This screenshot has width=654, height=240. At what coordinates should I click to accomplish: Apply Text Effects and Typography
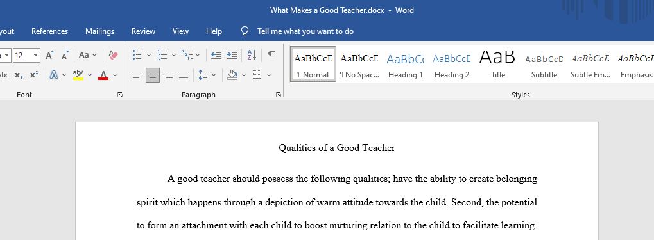(x=54, y=76)
